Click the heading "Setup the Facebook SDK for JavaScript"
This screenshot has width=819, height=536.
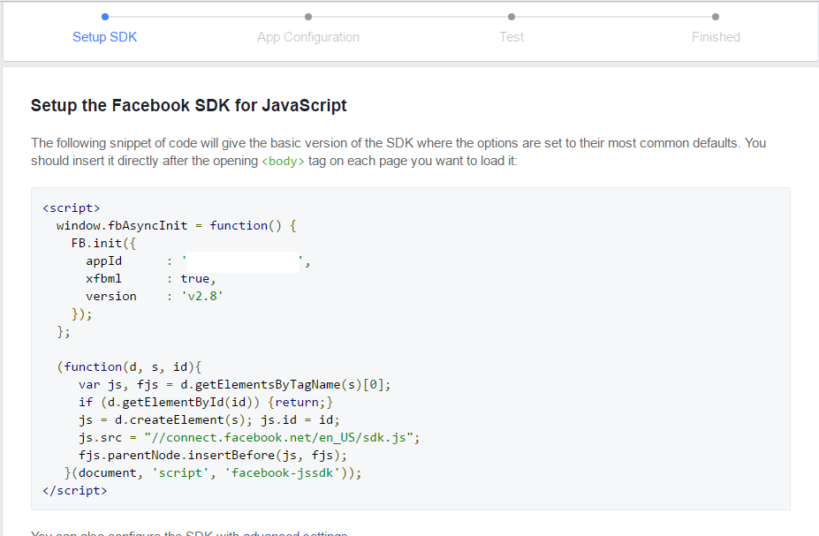click(188, 105)
